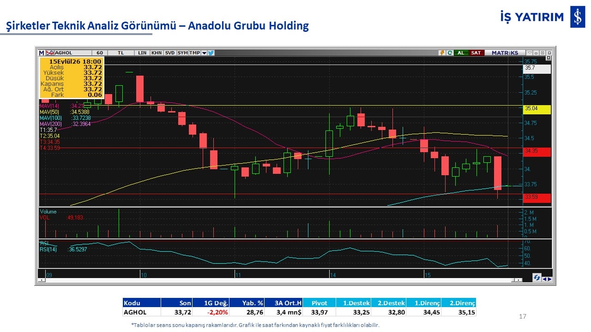
Task: Click the left blue arrow navigation icon
Action: (545, 279)
